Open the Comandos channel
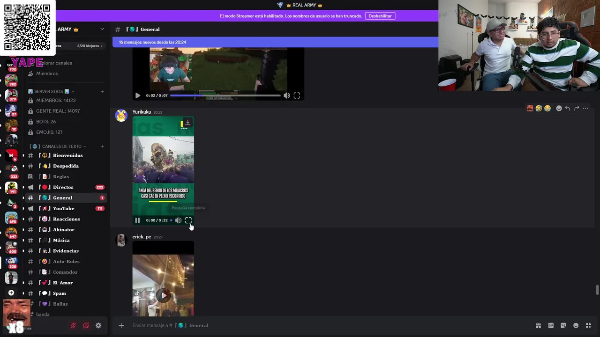Screen dimensions: 600x337 66,272
